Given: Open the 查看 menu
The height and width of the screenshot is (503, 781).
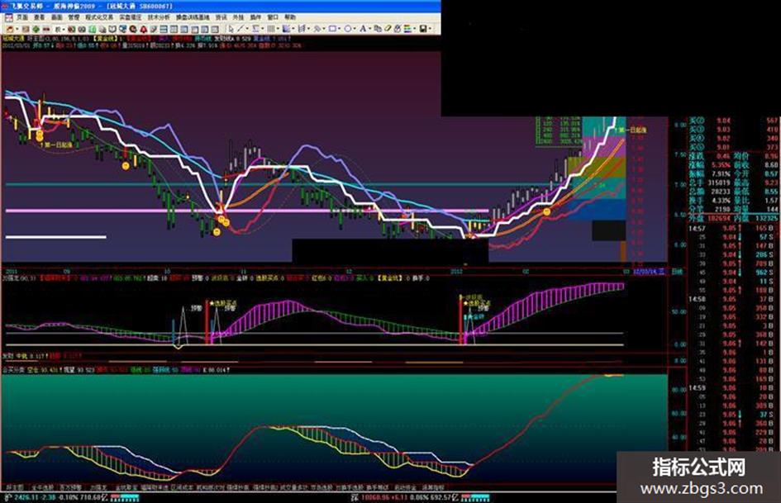Looking at the screenshot, I should click(x=40, y=17).
